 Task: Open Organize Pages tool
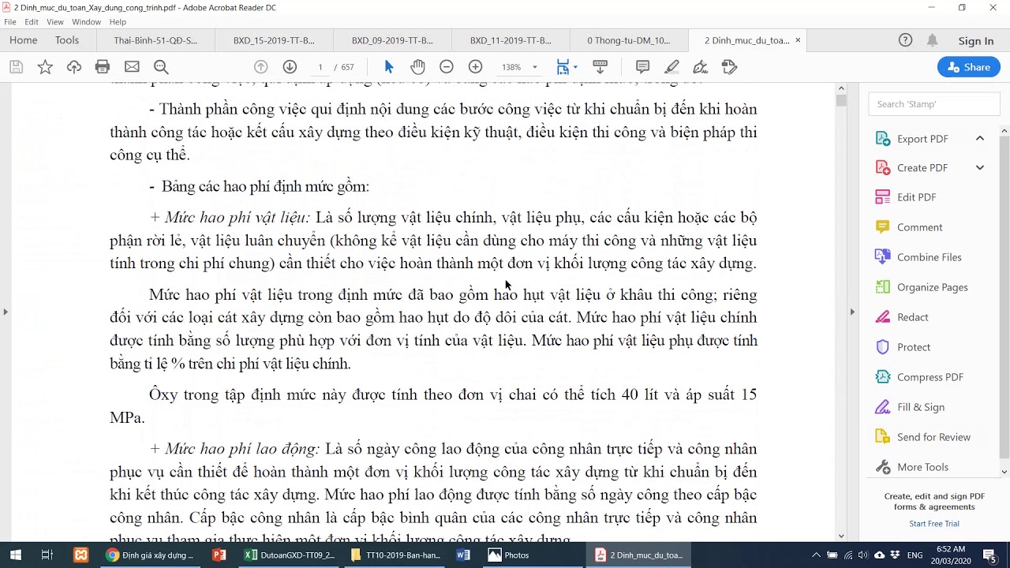[932, 287]
